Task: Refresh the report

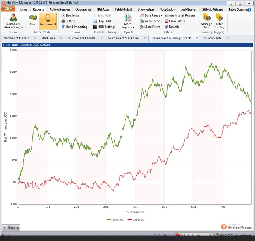Action: [x=172, y=27]
